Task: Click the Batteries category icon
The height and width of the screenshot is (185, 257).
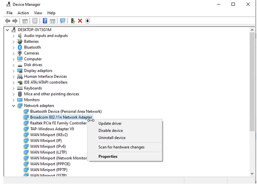Action: point(20,41)
